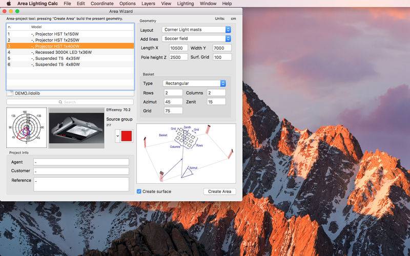Viewport: 410px width, 256px height.
Task: Click the projector luminaire photo
Action: [76, 128]
